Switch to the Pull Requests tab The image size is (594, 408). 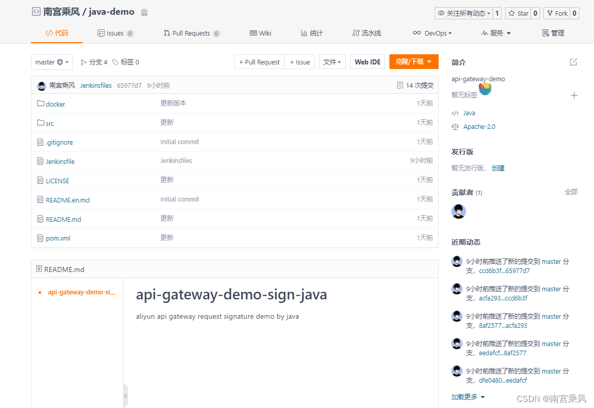(192, 33)
